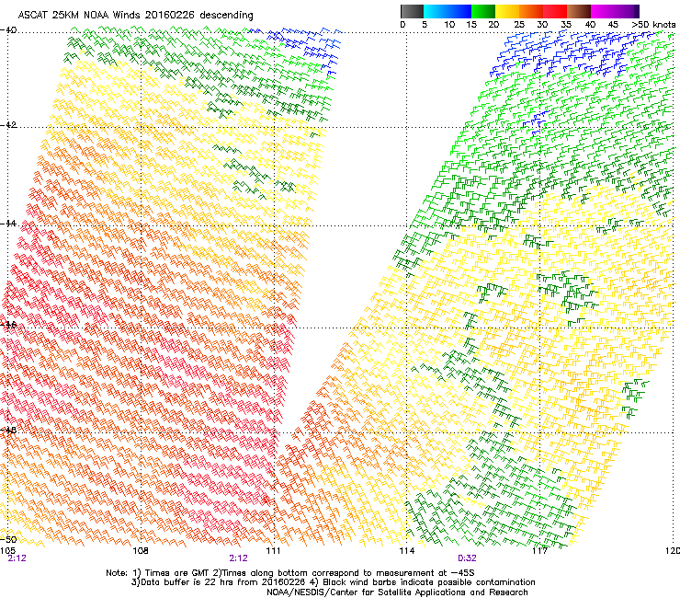680x598 pixels.
Task: Click the '25' legend tick label
Action: coord(519,25)
